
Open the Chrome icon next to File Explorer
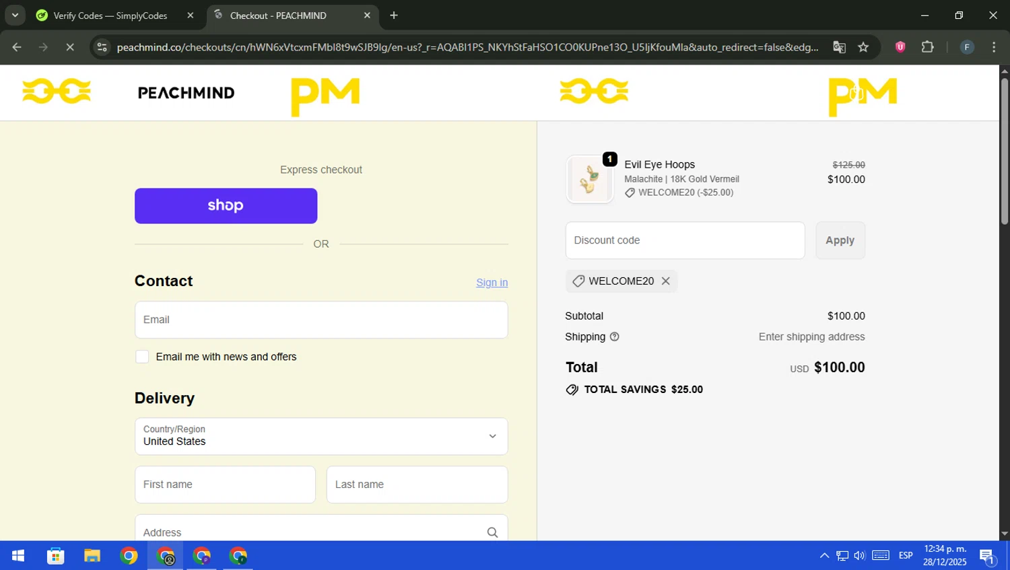[129, 556]
